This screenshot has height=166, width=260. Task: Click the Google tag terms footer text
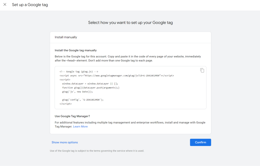(x=97, y=151)
